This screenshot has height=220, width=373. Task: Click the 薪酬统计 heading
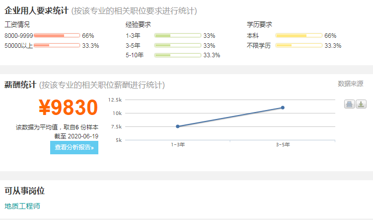point(20,85)
